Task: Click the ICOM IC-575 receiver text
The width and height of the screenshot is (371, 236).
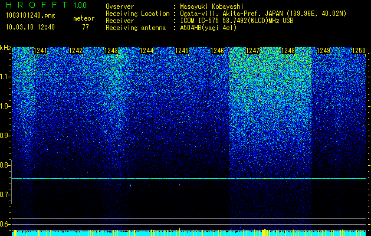Action: pyautogui.click(x=237, y=21)
